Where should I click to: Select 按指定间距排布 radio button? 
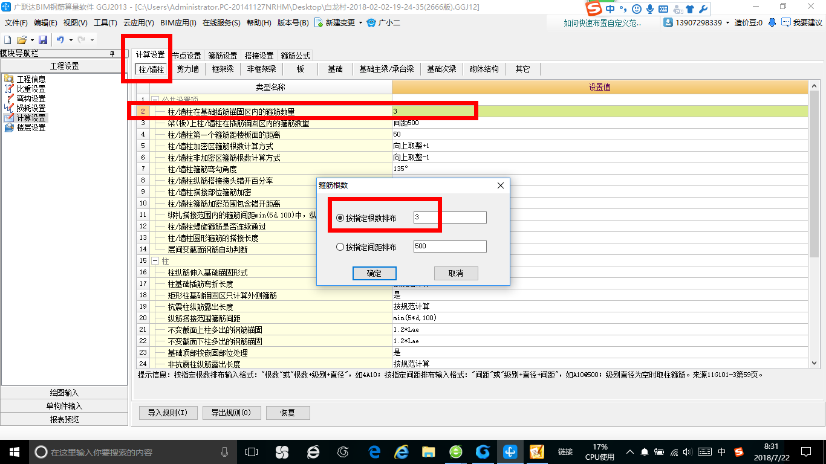(x=340, y=247)
